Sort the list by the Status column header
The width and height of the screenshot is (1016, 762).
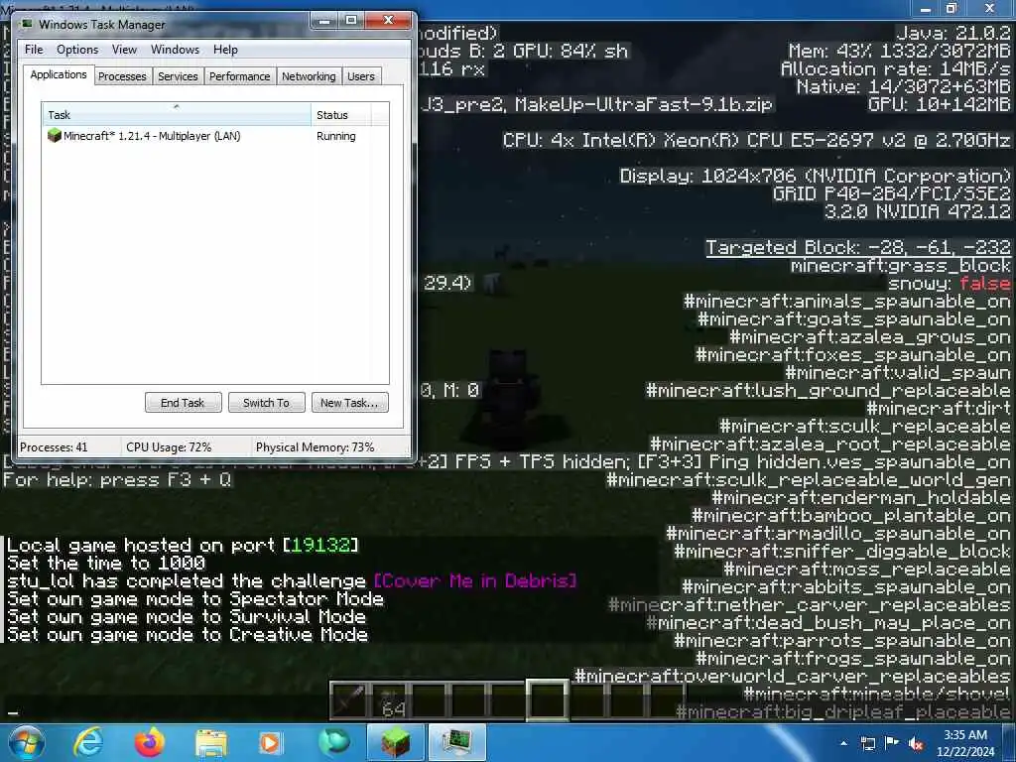341,115
